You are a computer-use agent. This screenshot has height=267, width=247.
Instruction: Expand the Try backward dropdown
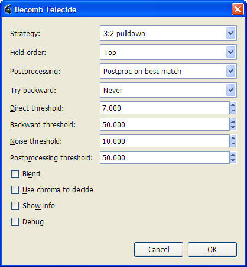[x=168, y=90]
